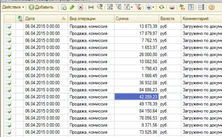Viewport: 222px width, 137px height.
Task: Select the sum cell 26 000,00
Action: [137, 54]
